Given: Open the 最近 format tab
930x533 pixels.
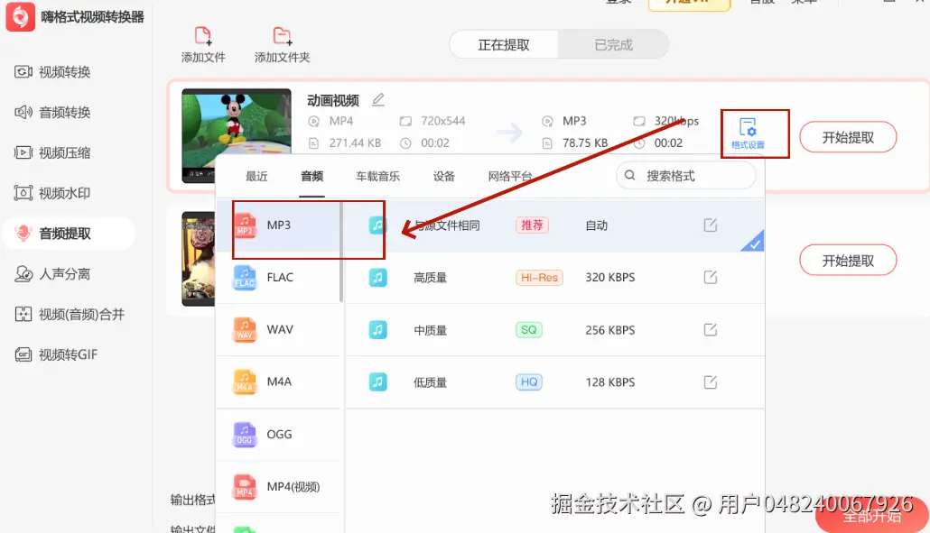Looking at the screenshot, I should (256, 177).
